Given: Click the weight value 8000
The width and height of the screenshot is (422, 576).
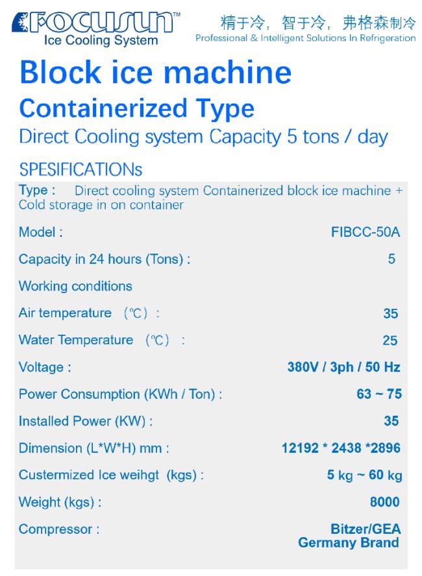Looking at the screenshot, I should tap(384, 502).
